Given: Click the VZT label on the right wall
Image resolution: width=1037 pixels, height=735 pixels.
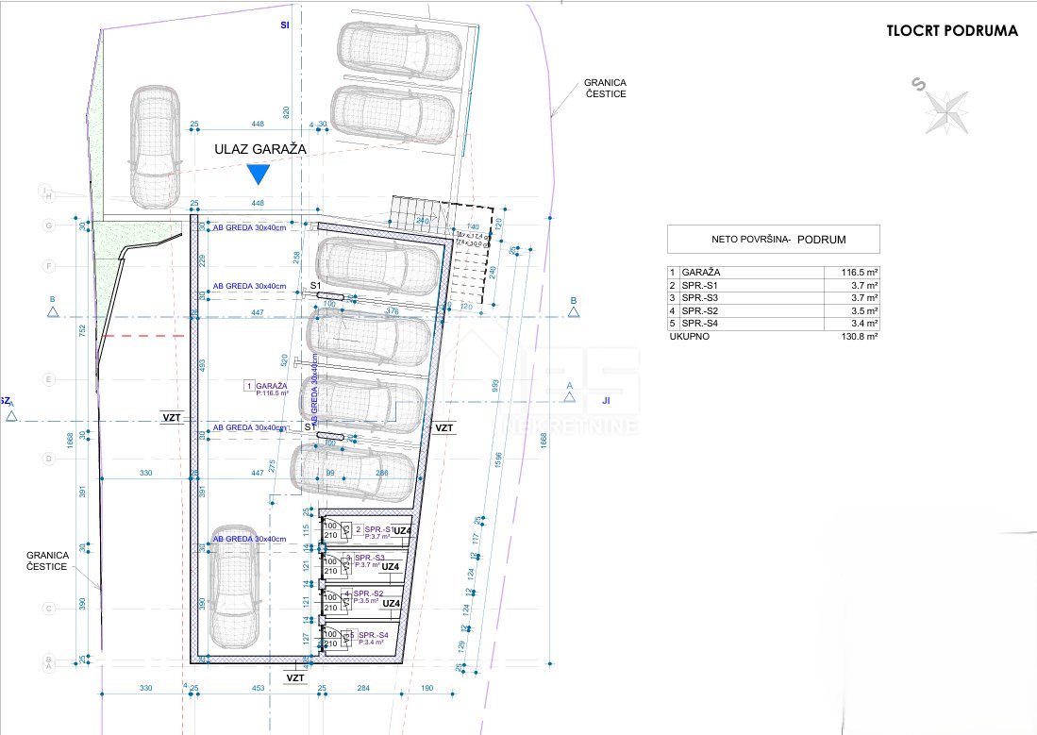Looking at the screenshot, I should pos(443,428).
